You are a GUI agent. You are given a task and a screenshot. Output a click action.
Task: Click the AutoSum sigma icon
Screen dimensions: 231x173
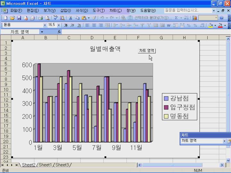click(176, 18)
